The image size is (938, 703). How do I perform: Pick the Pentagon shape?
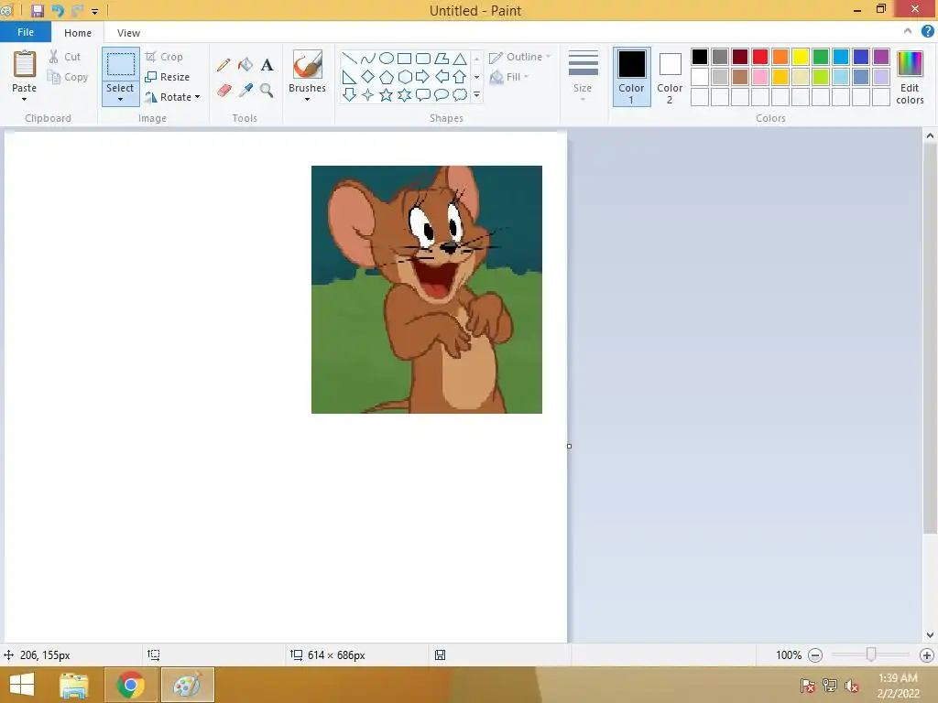[x=387, y=77]
